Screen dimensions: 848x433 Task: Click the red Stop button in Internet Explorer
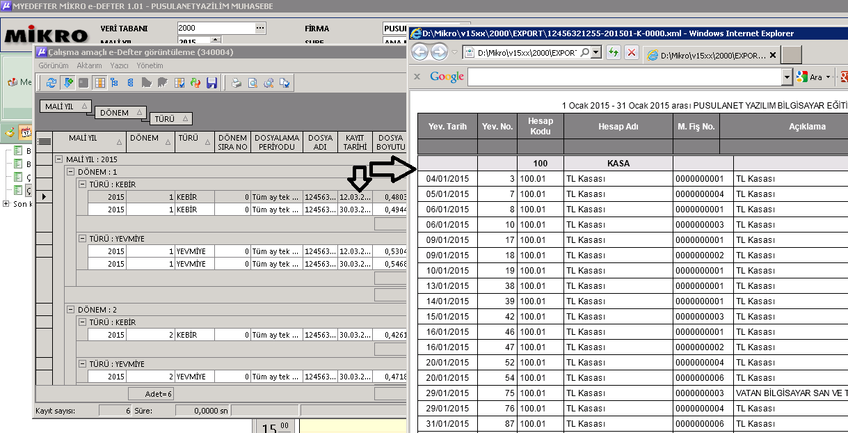[x=632, y=53]
